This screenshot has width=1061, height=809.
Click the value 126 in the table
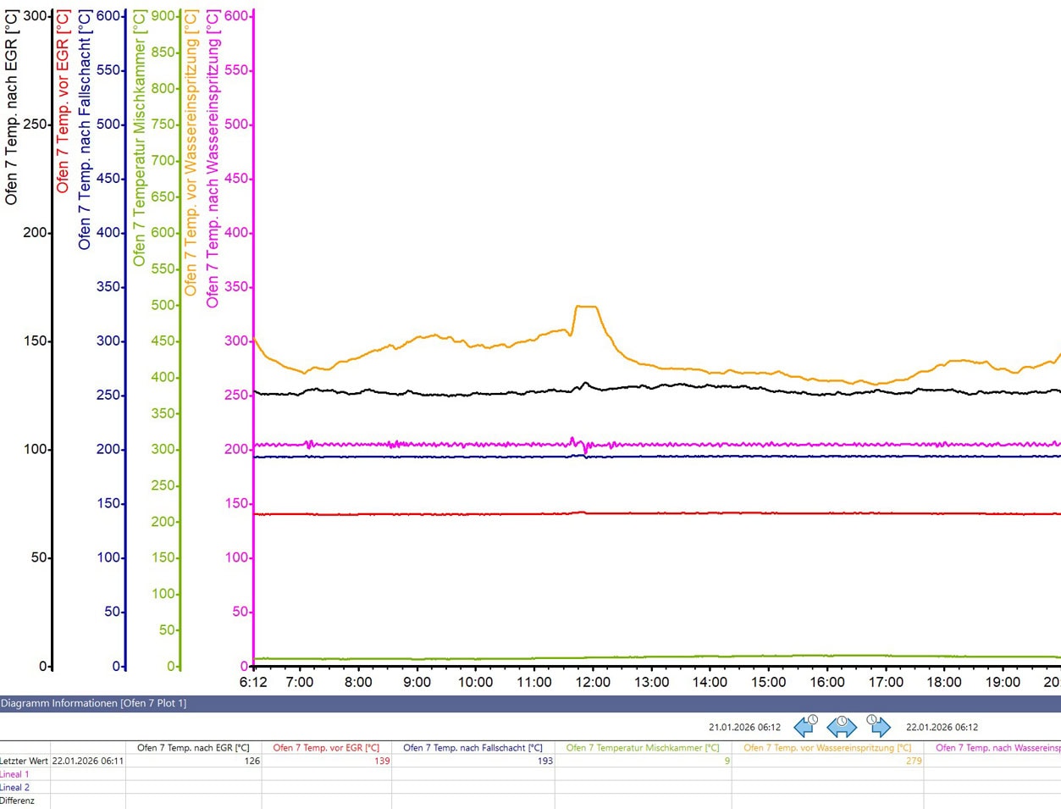252,761
